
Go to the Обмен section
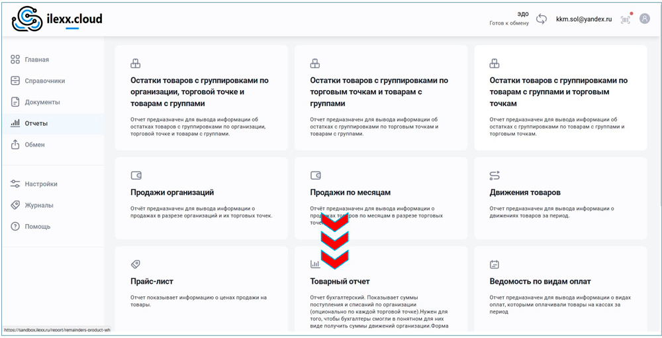(x=35, y=144)
